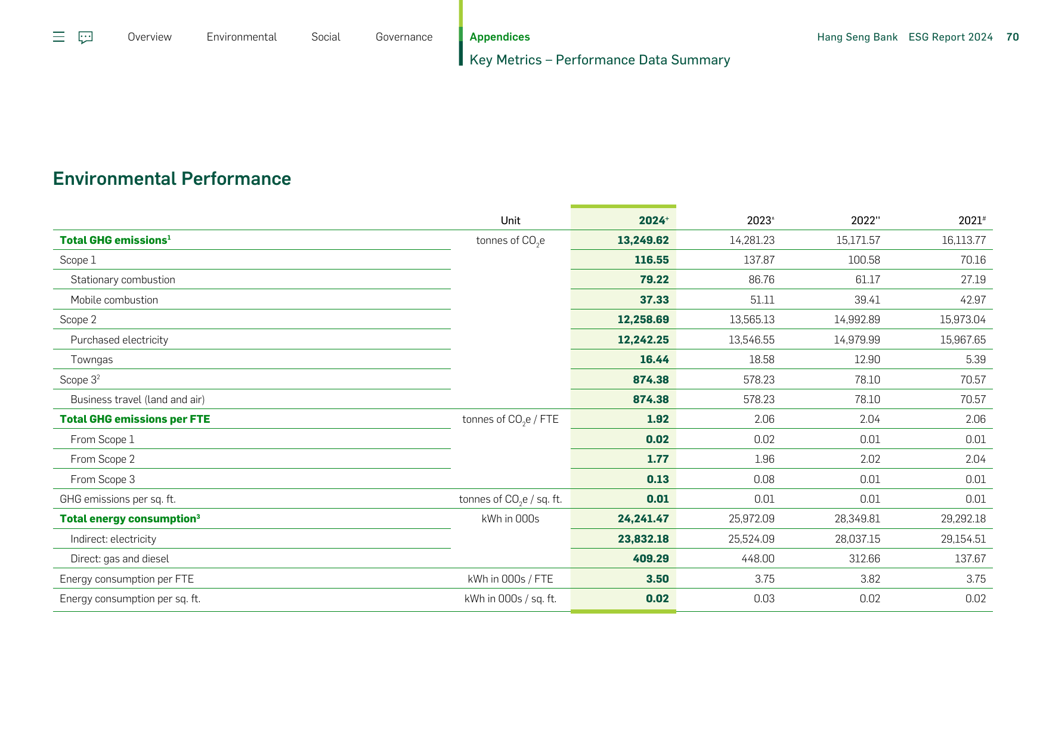This screenshot has width=1046, height=740.
Task: Click Energy consumption per sq. ft. label
Action: point(130,599)
